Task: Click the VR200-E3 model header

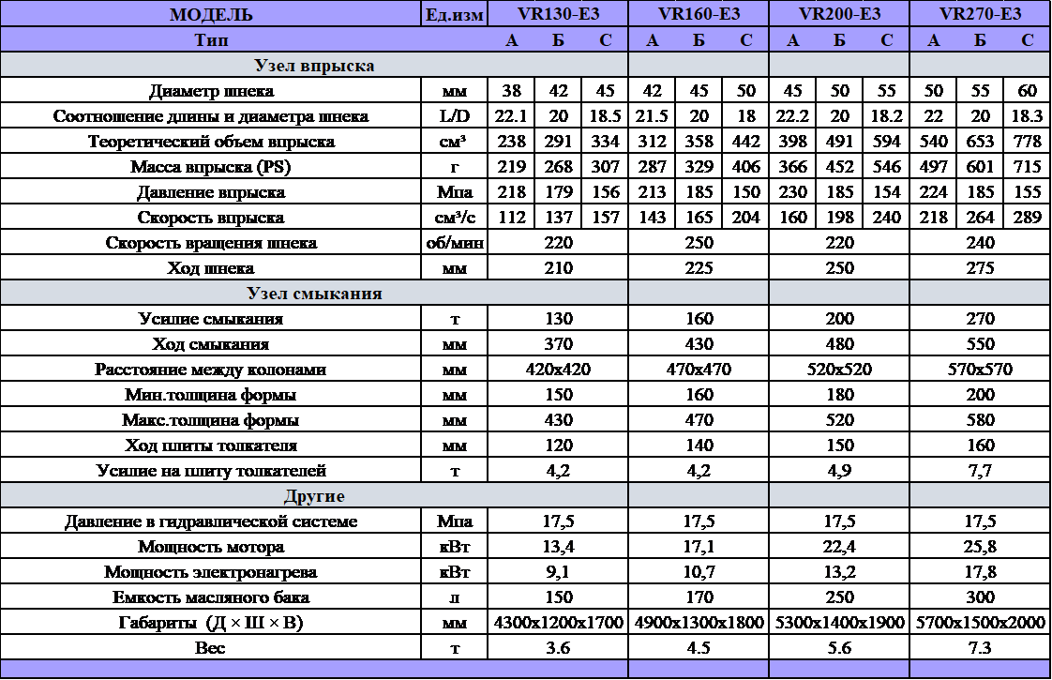Action: click(x=839, y=14)
